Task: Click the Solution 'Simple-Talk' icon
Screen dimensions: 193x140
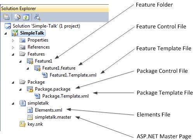Action: point(8,26)
